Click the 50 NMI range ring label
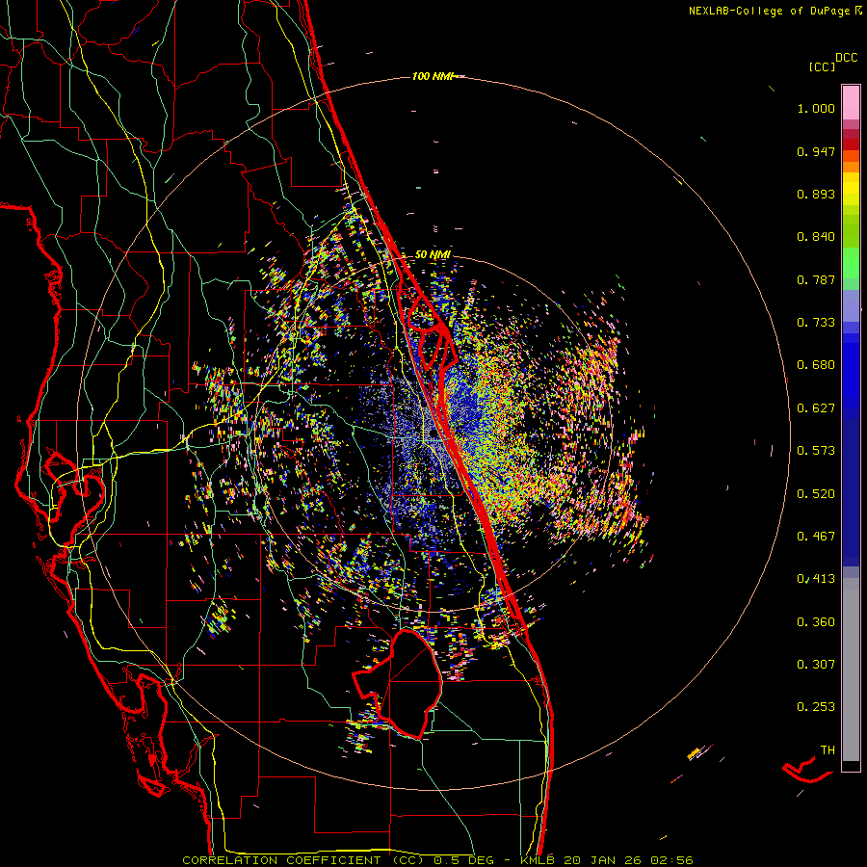This screenshot has height=867, width=867. tap(433, 255)
